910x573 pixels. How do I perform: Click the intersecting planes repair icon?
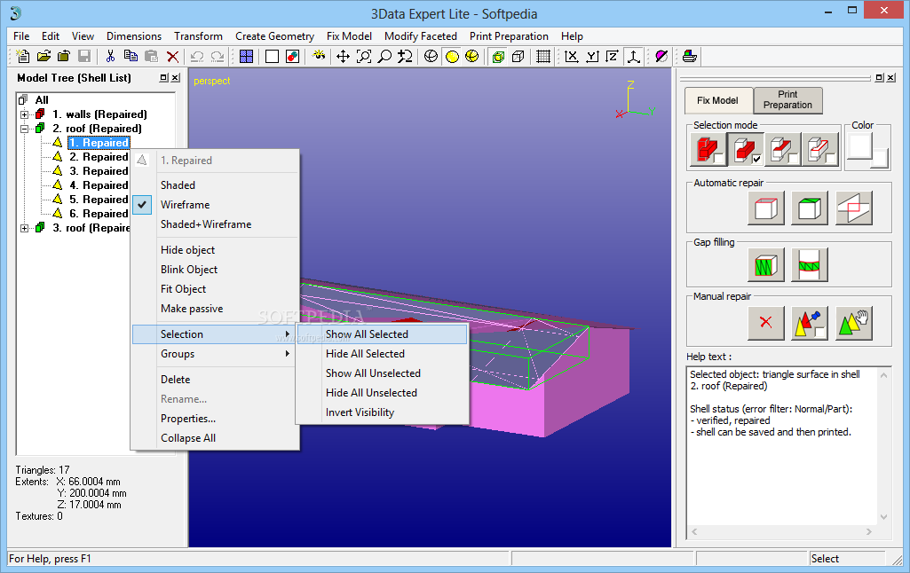[x=854, y=208]
